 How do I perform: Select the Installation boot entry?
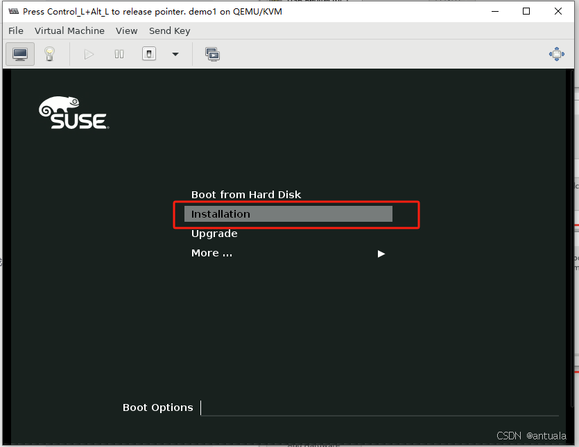(288, 214)
